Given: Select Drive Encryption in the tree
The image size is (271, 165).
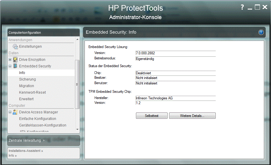Looking at the screenshot, I should coord(32,60).
